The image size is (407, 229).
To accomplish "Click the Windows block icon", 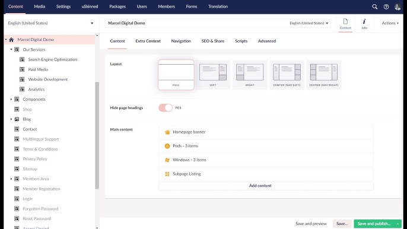I will [x=167, y=160].
